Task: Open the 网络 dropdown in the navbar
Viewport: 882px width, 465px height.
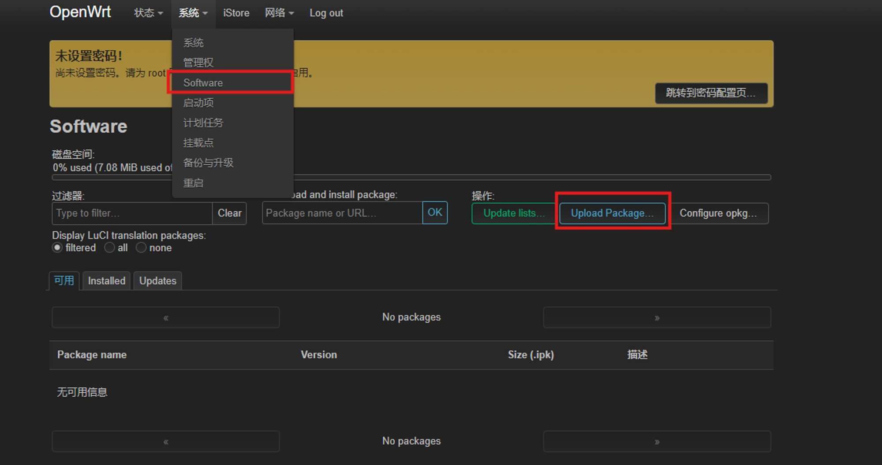Action: click(x=279, y=13)
